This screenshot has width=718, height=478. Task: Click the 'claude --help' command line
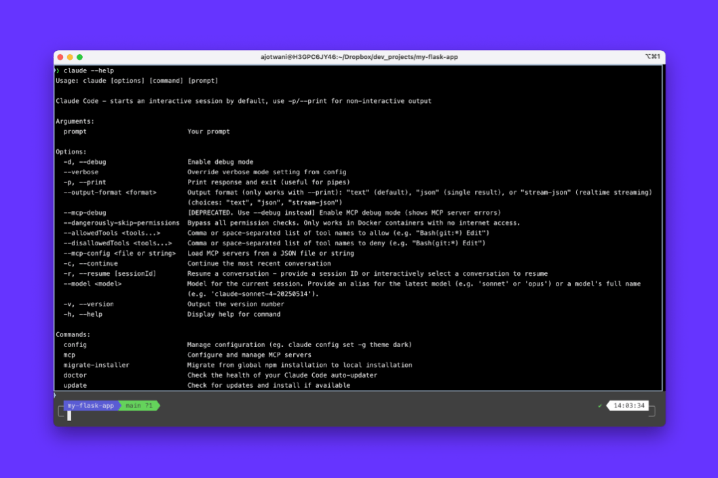pos(89,71)
